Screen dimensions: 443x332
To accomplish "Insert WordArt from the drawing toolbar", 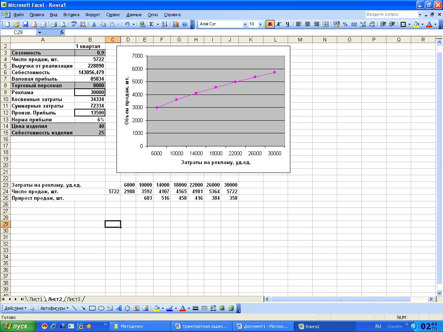I will point(119,308).
